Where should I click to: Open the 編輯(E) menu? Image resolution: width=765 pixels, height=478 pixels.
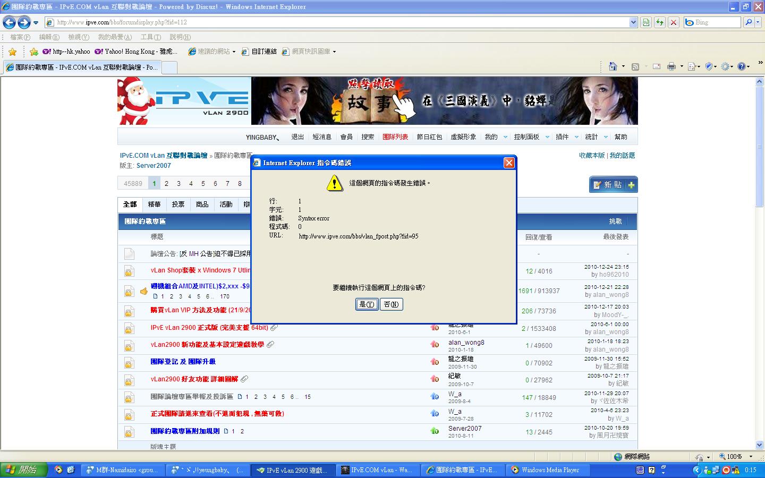click(49, 37)
